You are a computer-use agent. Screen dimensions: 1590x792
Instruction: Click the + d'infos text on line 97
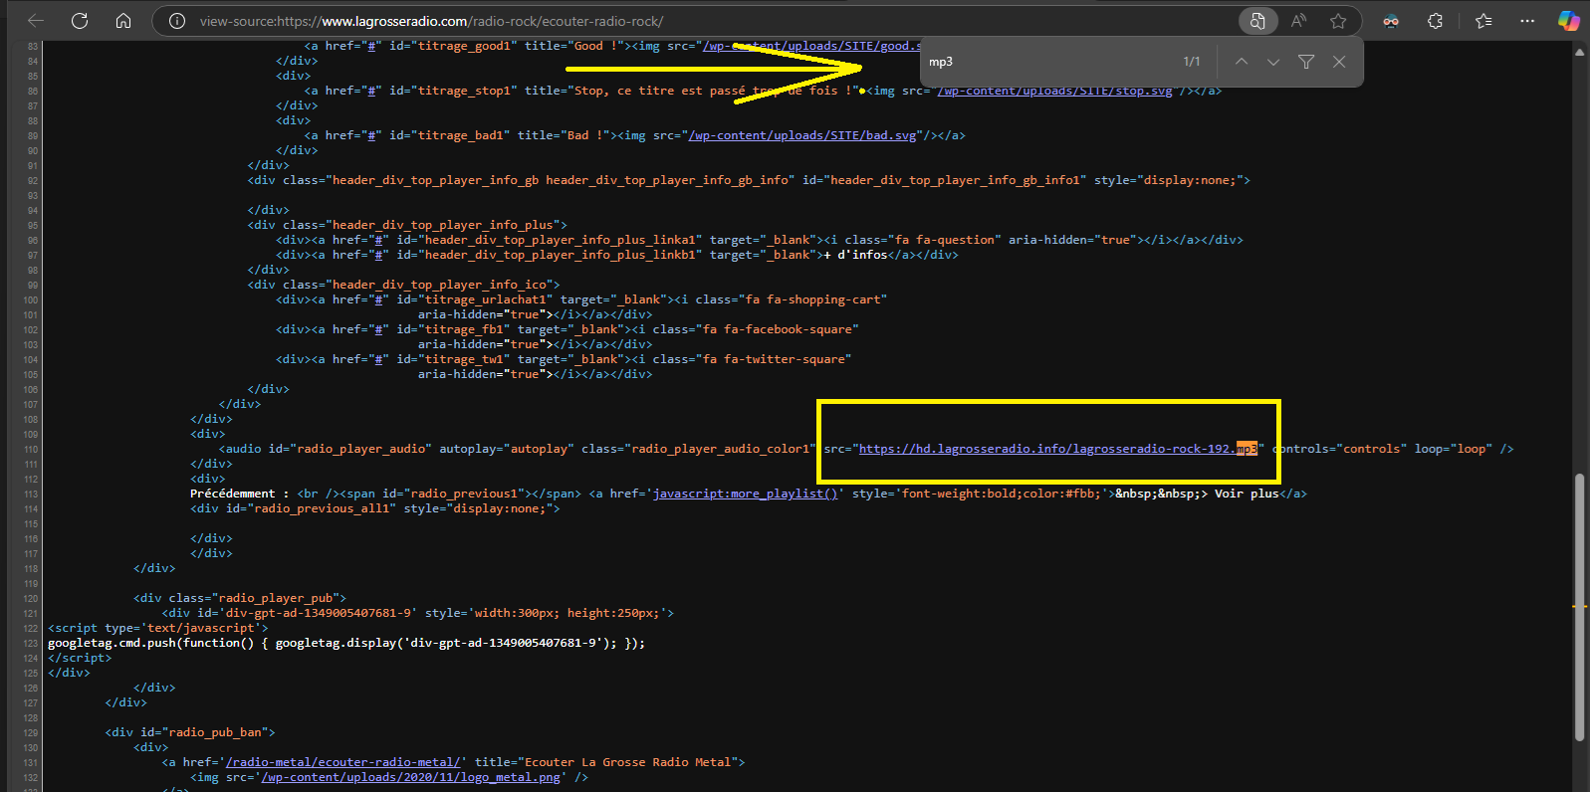pyautogui.click(x=855, y=255)
